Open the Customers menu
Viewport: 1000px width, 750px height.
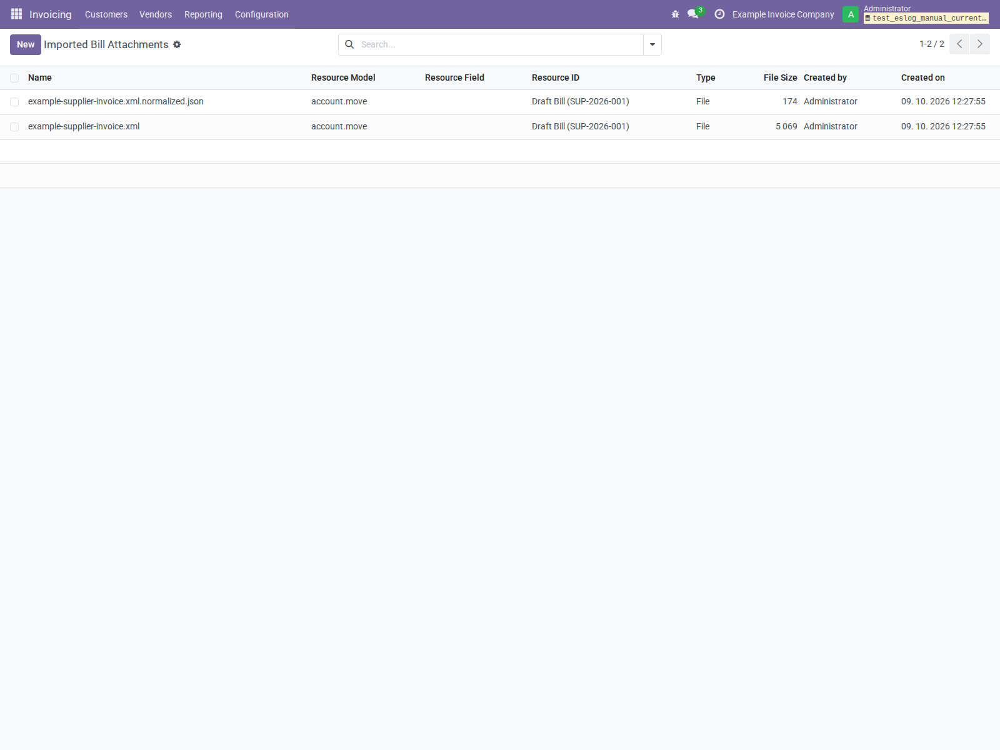[x=106, y=14]
